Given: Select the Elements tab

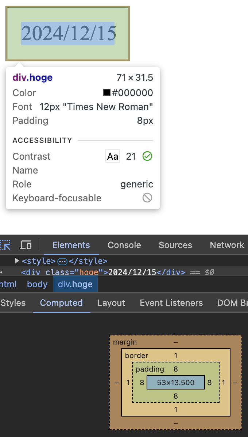Looking at the screenshot, I should click(71, 245).
